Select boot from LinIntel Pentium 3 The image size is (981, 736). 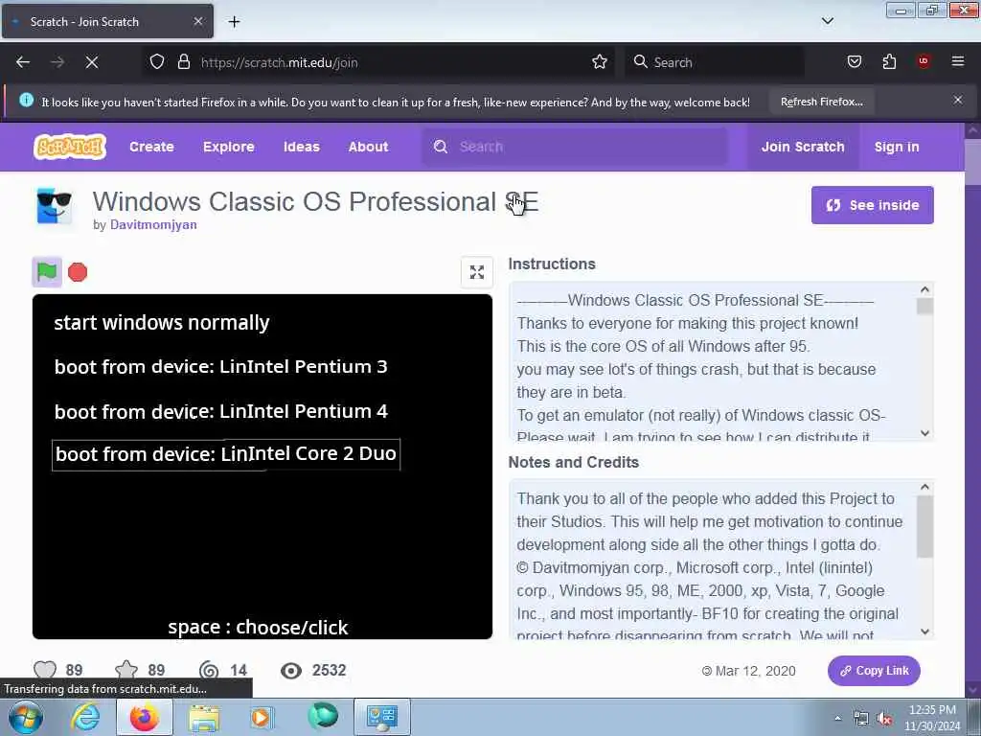point(221,367)
